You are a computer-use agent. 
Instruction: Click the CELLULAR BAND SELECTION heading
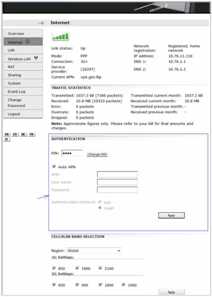[x=78, y=236]
